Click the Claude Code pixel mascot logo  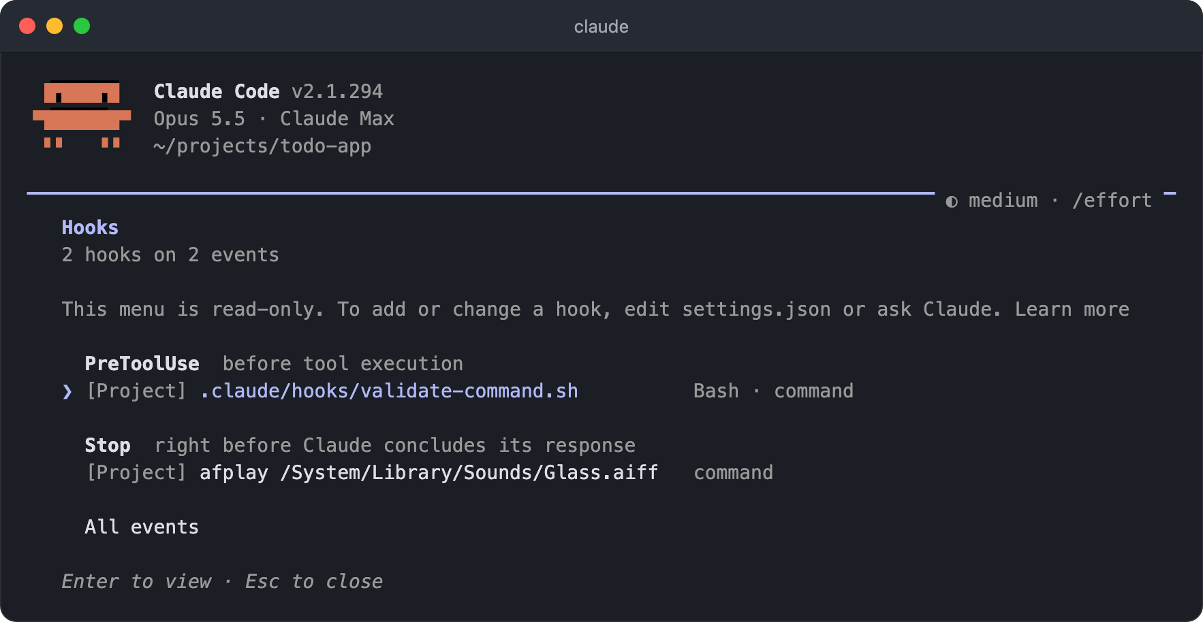click(x=82, y=114)
